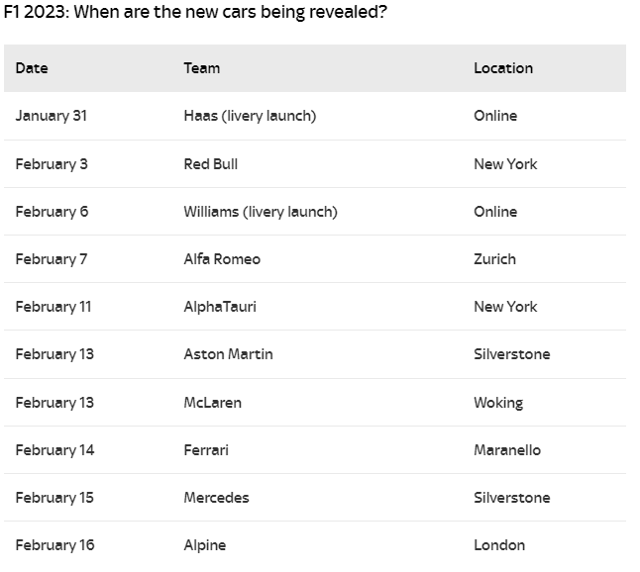Select the Haas (livery launch) cell
Screen dimensions: 640x572
tap(250, 116)
